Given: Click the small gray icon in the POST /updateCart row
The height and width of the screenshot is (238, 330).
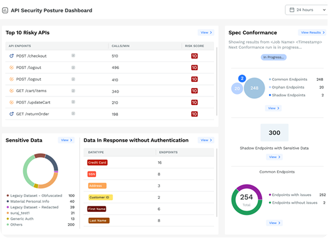Looking at the screenshot, I should click(x=73, y=102).
